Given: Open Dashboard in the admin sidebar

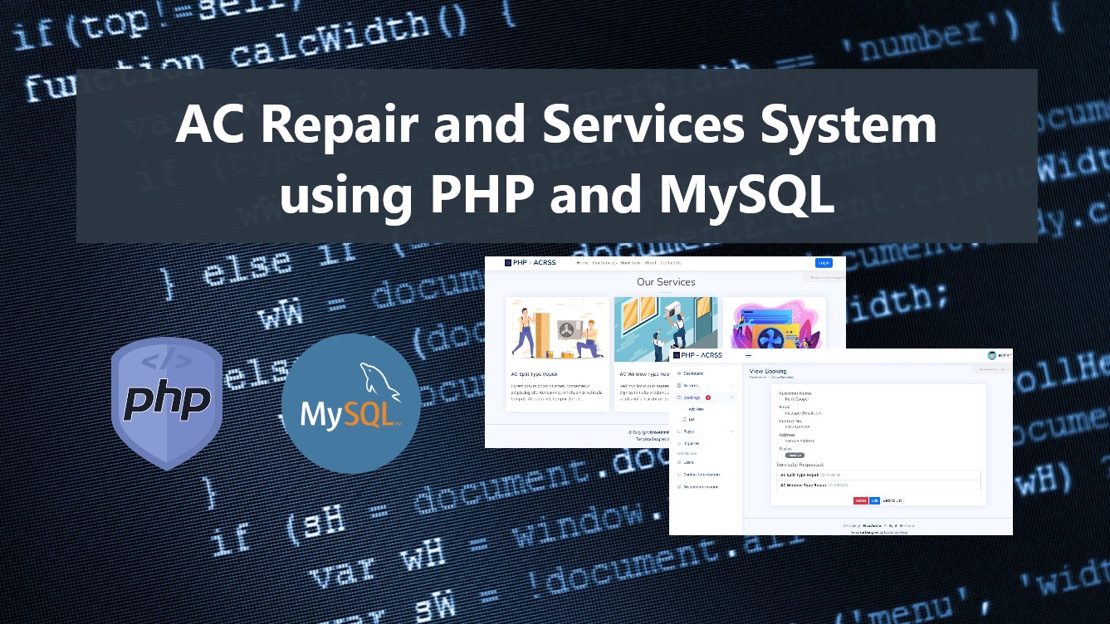Looking at the screenshot, I should 693,373.
